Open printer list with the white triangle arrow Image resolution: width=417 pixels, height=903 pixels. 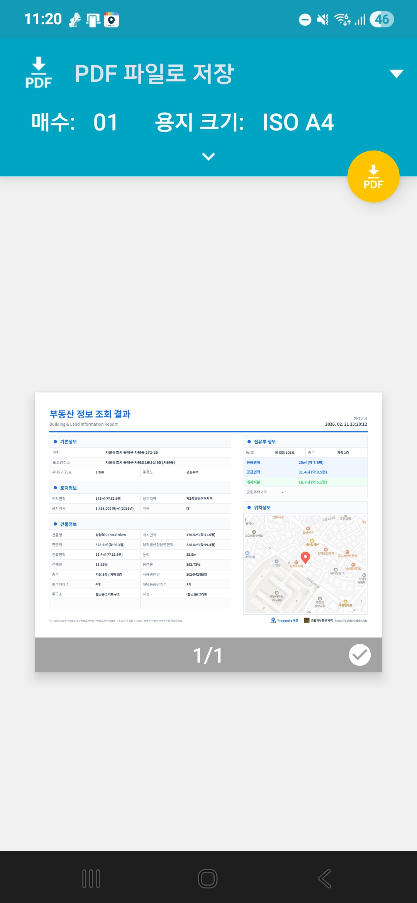(396, 73)
